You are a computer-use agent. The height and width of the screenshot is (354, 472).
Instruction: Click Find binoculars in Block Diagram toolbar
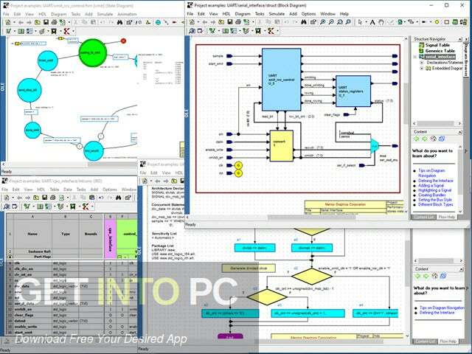click(x=304, y=22)
